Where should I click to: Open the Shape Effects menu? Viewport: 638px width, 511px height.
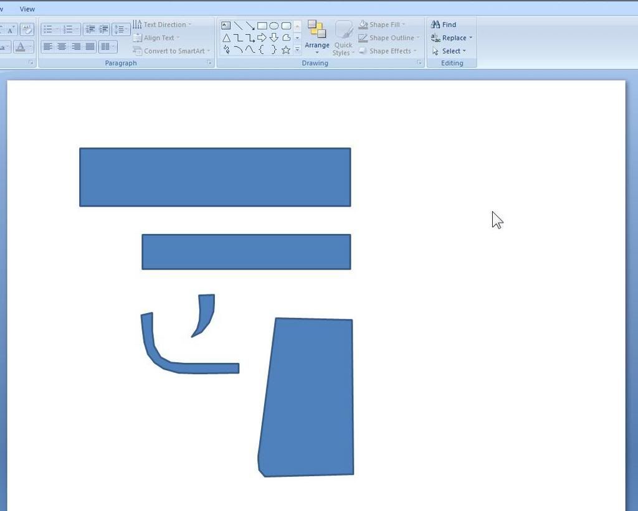pos(388,51)
